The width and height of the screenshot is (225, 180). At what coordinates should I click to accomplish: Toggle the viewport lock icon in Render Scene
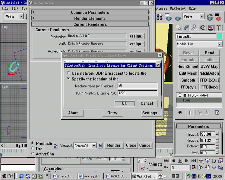(x=100, y=146)
